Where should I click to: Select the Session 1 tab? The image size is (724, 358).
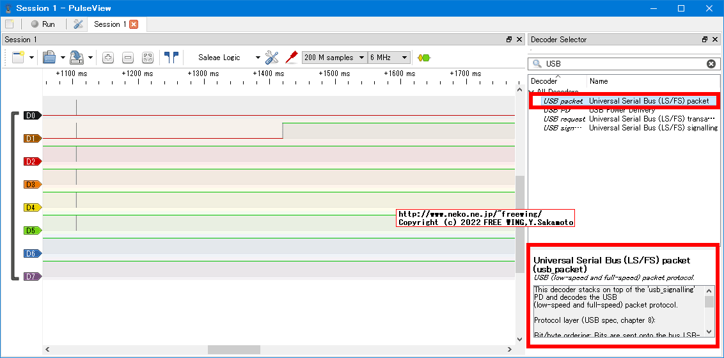click(111, 24)
